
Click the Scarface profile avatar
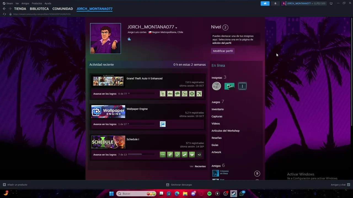(x=105, y=38)
